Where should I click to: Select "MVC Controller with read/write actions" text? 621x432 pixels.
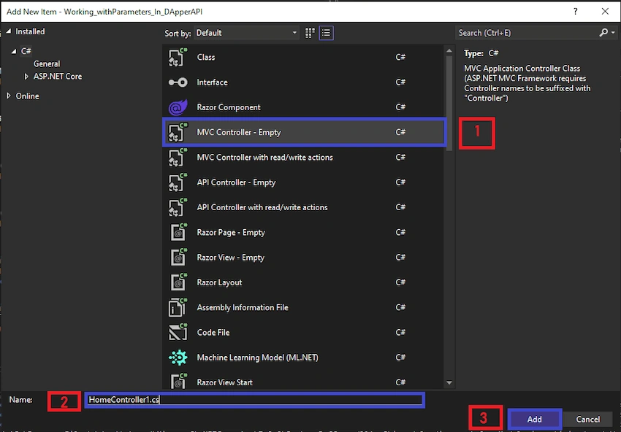(x=265, y=157)
